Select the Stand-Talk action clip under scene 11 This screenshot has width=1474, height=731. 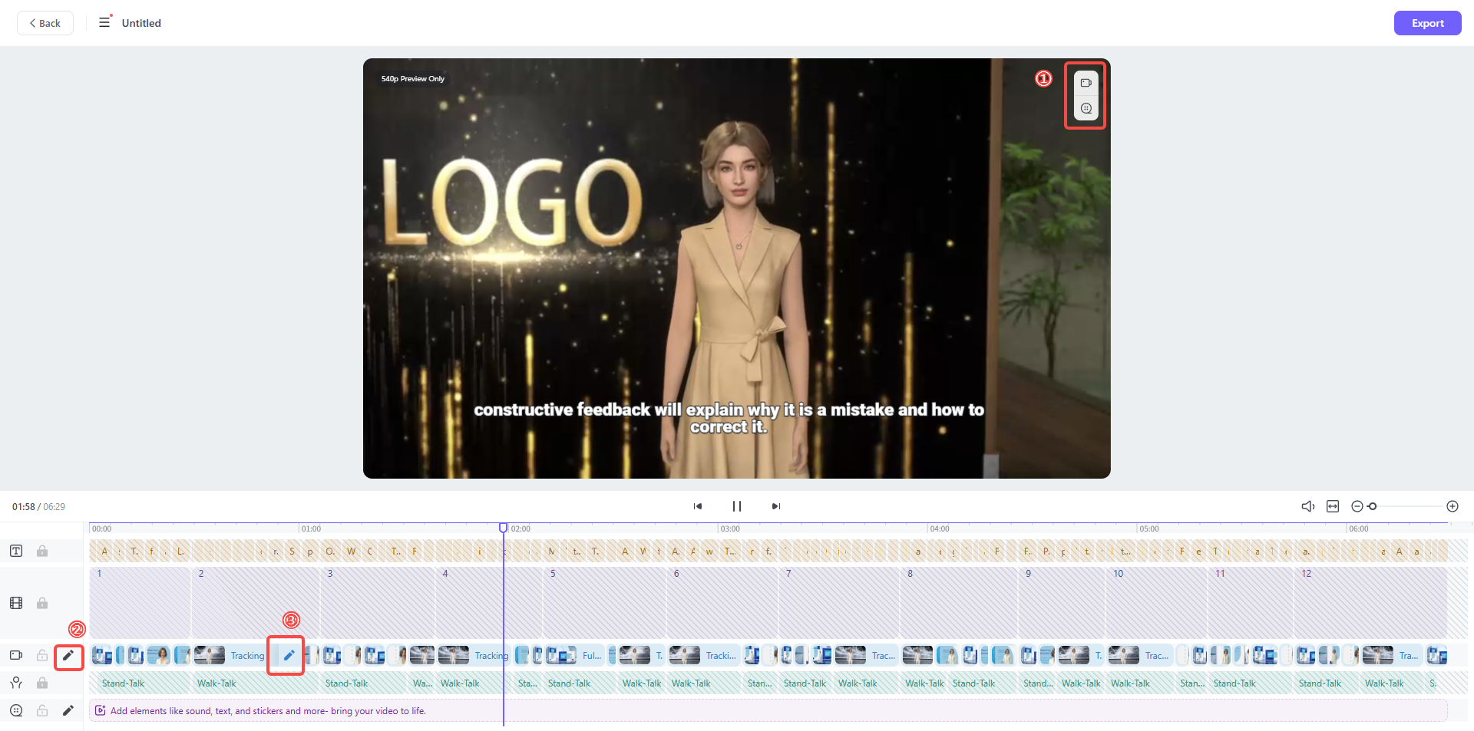click(1251, 683)
